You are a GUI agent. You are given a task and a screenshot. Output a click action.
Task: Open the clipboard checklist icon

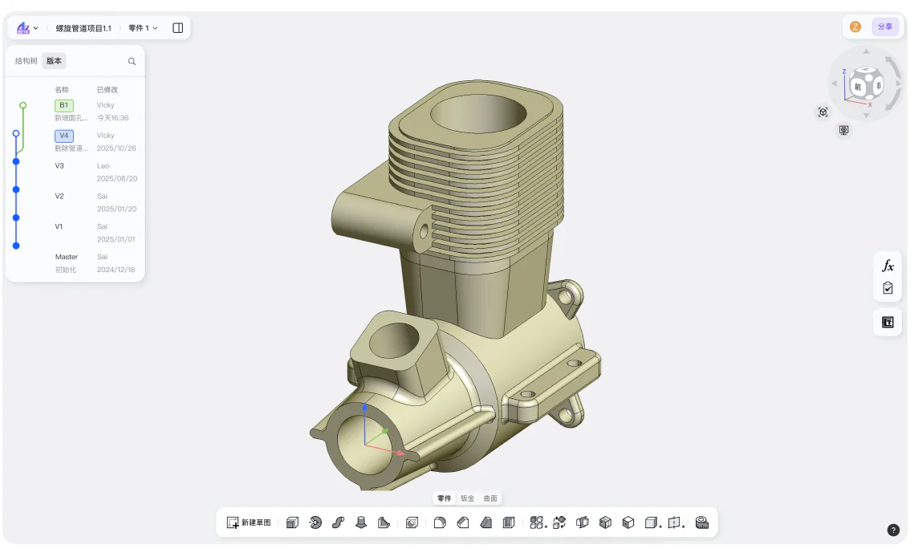(888, 288)
